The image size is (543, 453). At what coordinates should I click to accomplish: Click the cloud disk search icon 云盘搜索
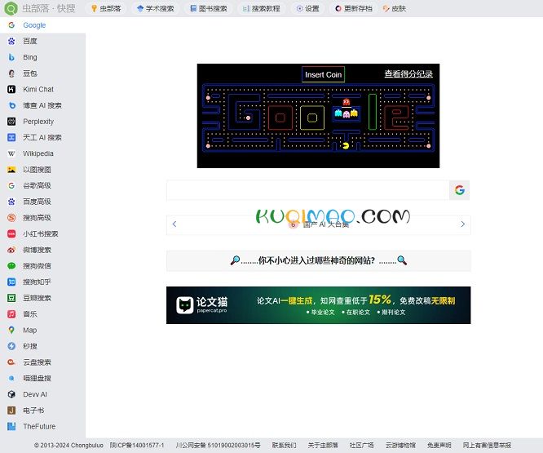11,362
